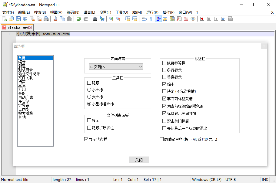The image size is (276, 183).
Task: Enable the 隐藏标签栏 checkbox
Action: coord(165,63)
